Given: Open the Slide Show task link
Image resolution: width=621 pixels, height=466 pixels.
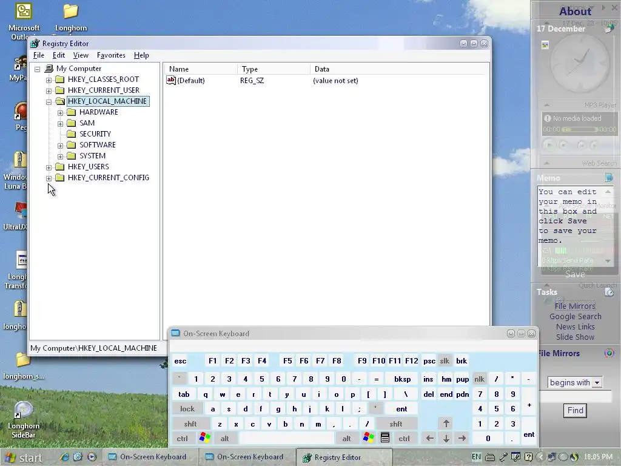Looking at the screenshot, I should point(575,337).
